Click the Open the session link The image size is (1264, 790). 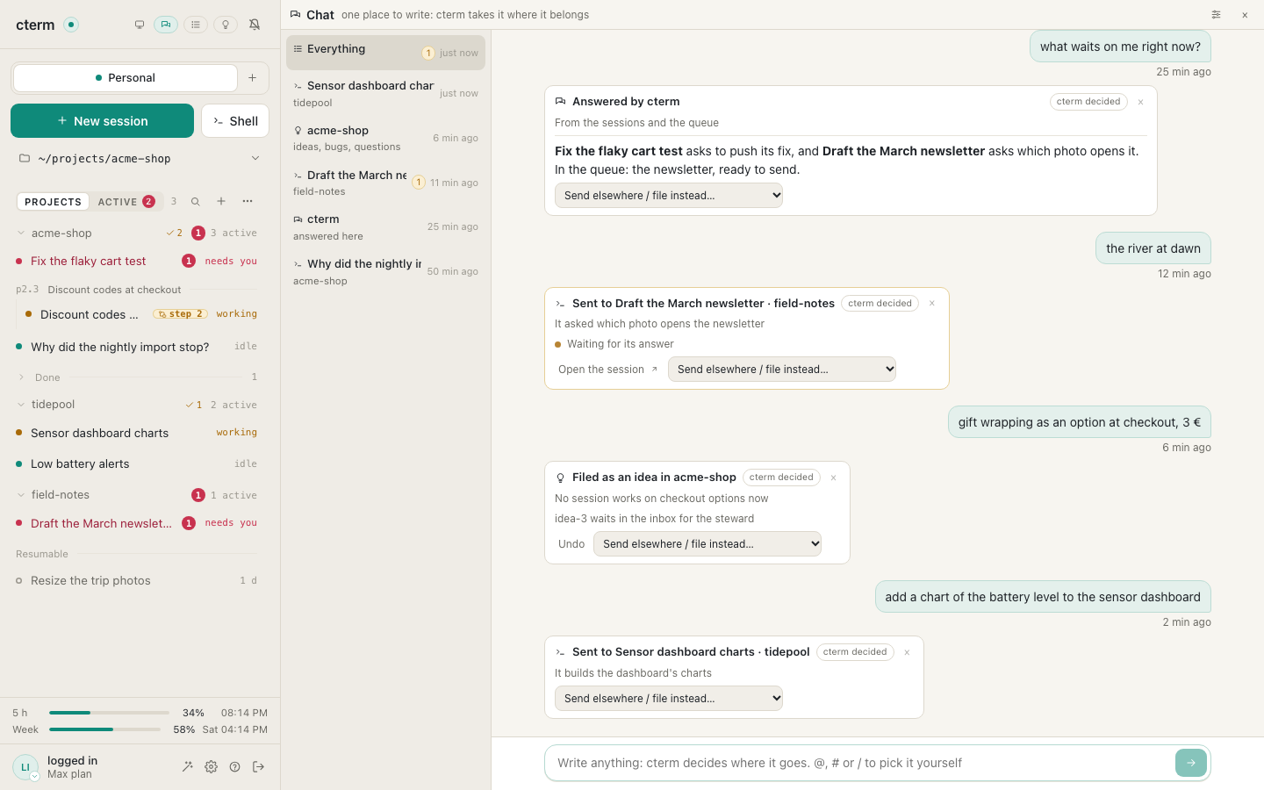(607, 370)
